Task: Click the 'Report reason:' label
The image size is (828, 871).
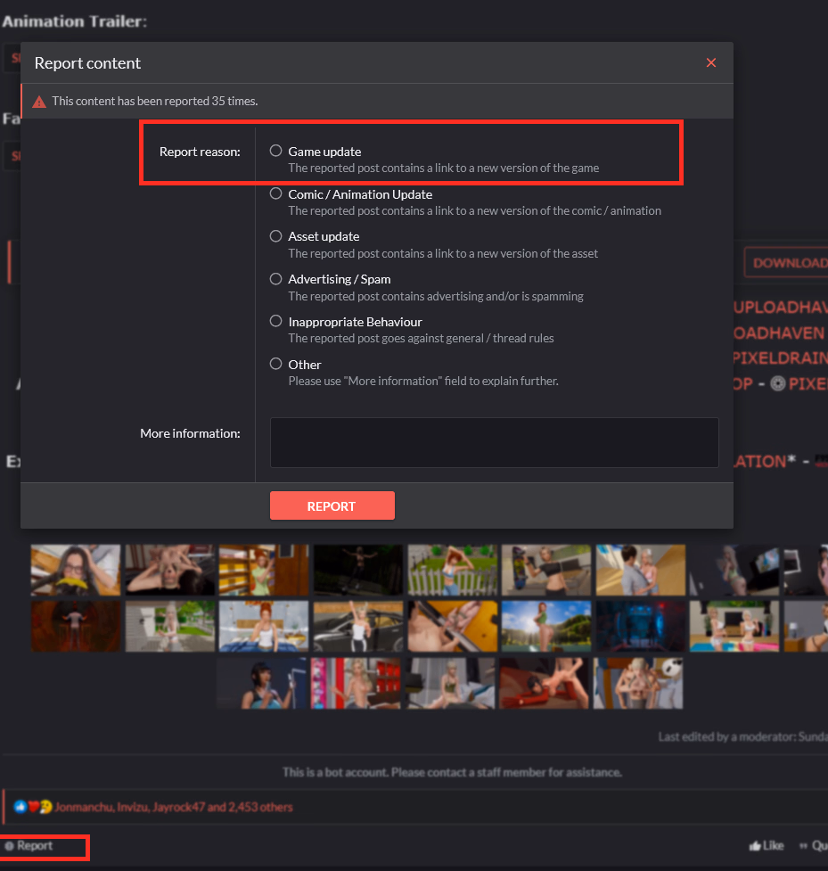Action: click(x=200, y=152)
